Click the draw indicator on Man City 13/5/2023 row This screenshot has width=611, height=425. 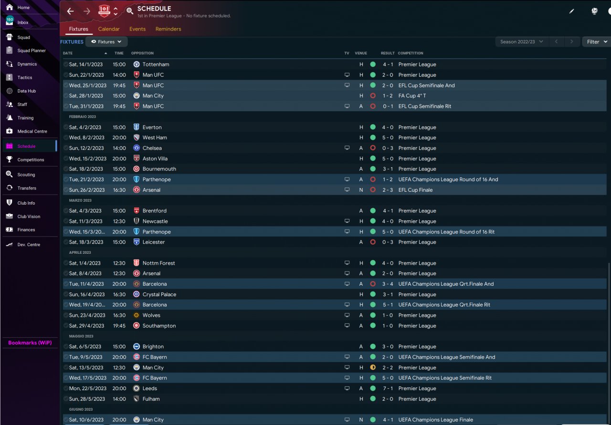coord(373,367)
